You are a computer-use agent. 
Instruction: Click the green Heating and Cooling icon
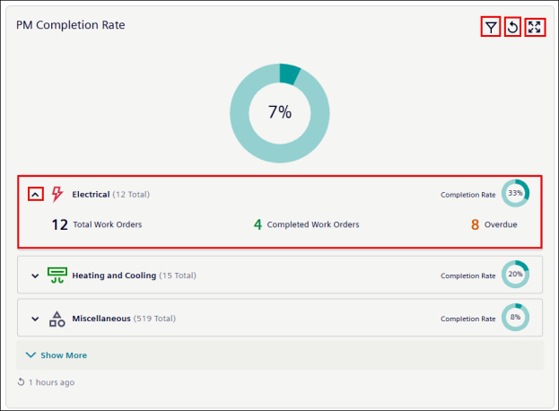pyautogui.click(x=57, y=275)
